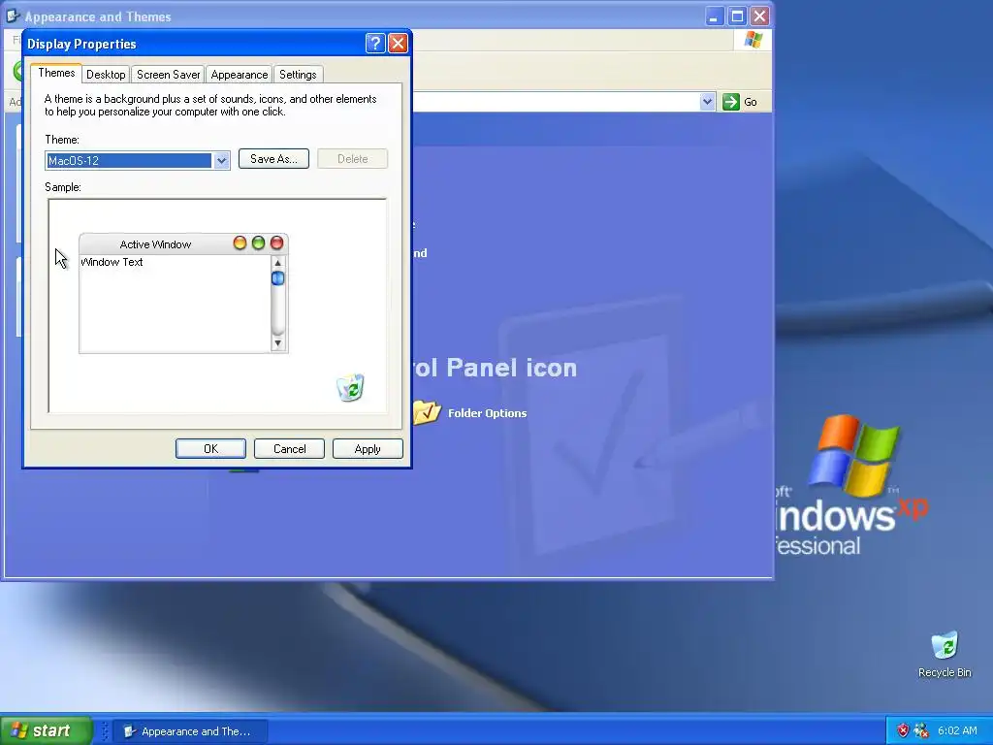
Task: Close the Display Properties dialog
Action: coord(398,43)
